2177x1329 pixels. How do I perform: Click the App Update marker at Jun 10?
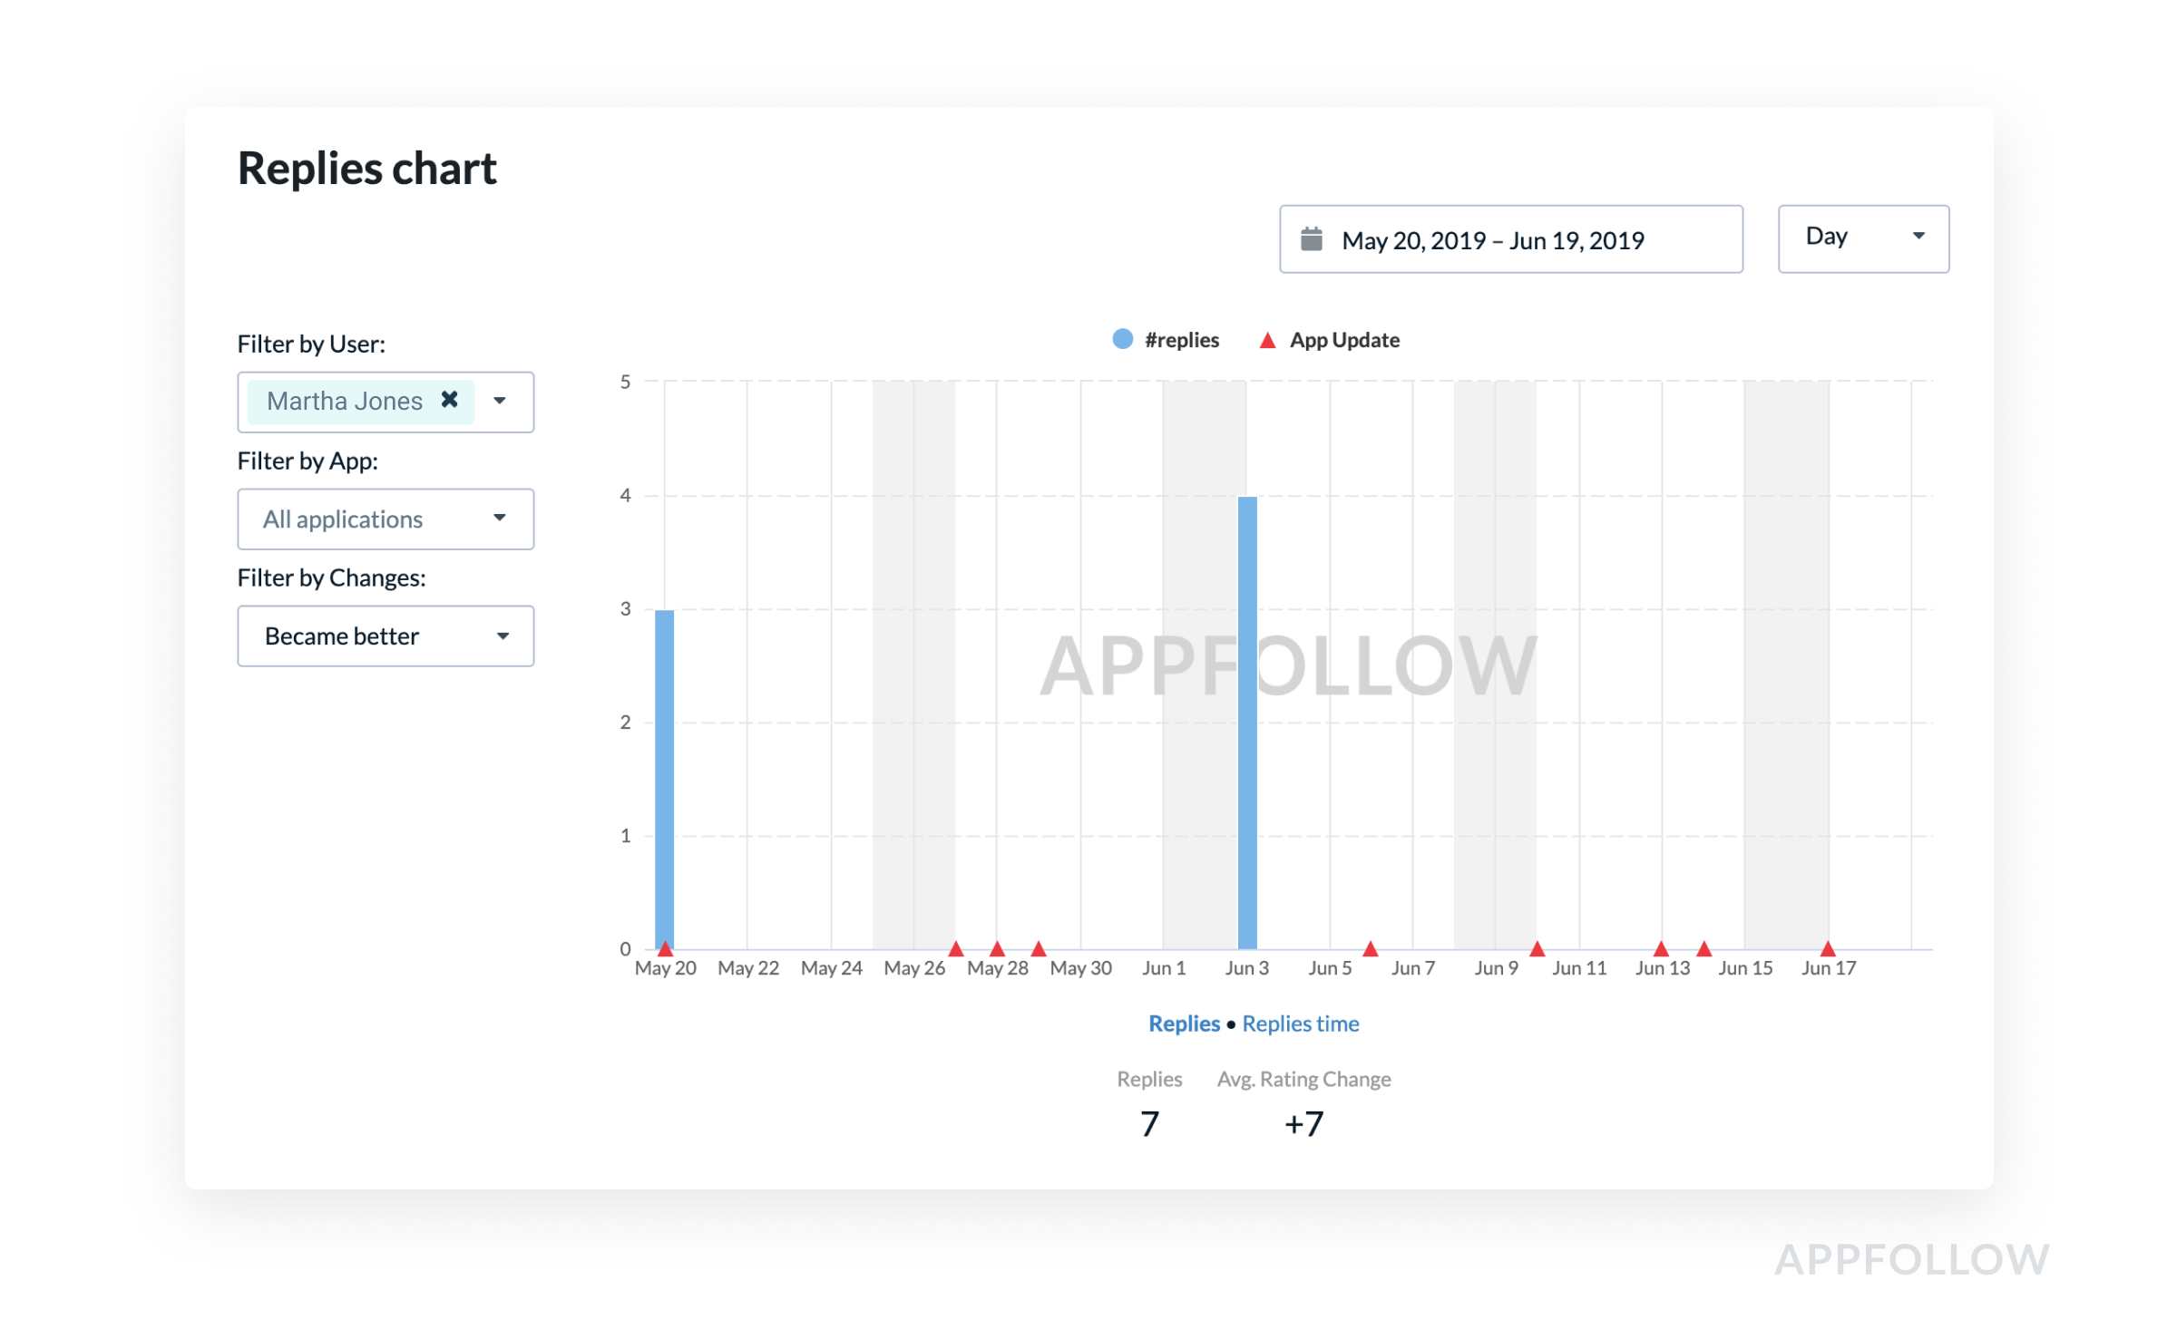(x=1537, y=948)
